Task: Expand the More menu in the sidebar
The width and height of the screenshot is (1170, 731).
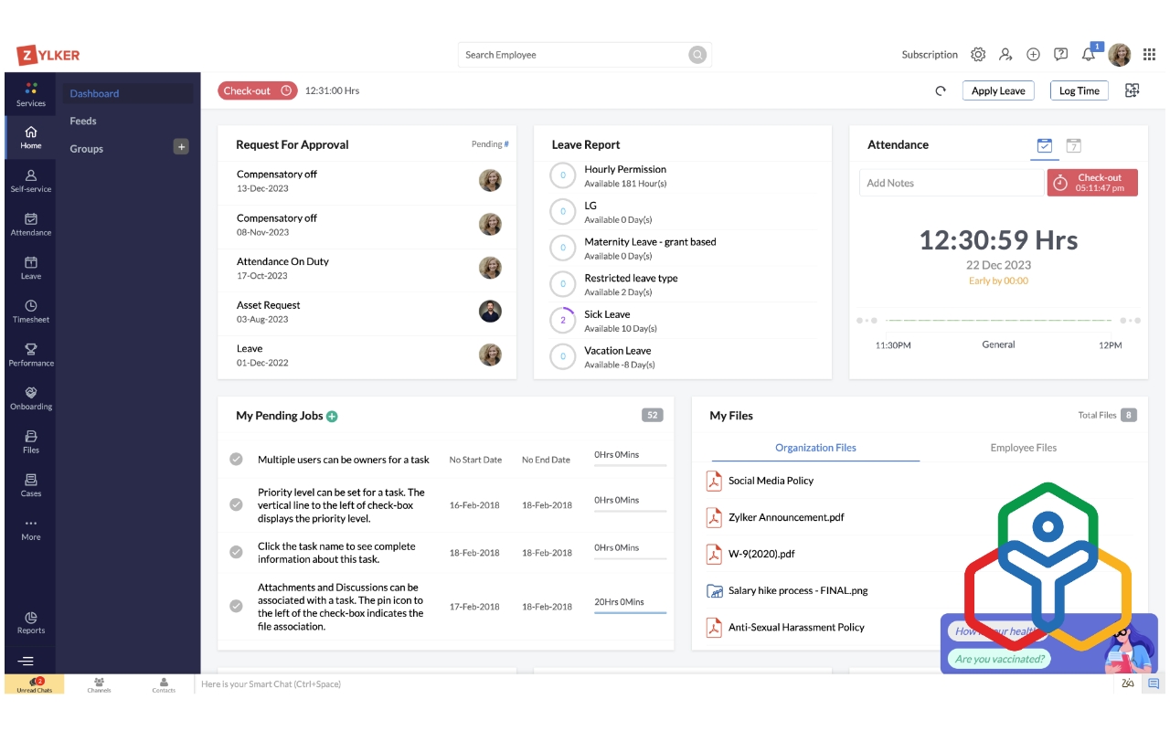Action: tap(30, 528)
